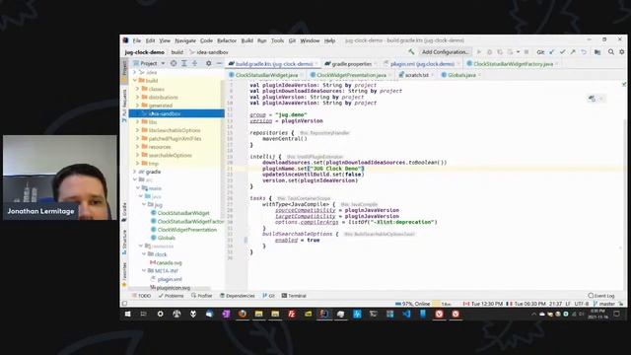This screenshot has height=355, width=631.
Task: Click the build hammer icon in toolbar
Action: tap(411, 52)
